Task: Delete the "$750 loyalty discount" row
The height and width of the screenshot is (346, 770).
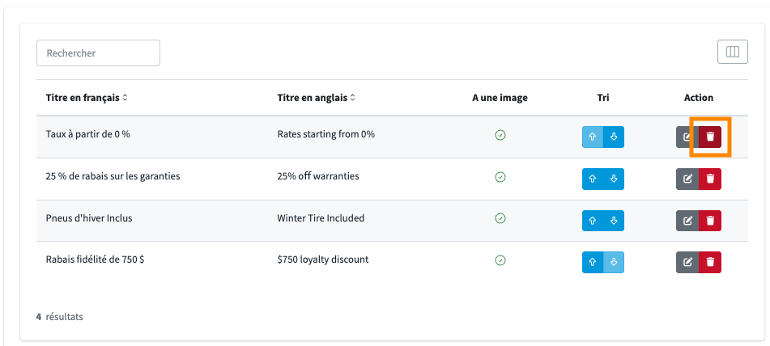Action: click(710, 261)
